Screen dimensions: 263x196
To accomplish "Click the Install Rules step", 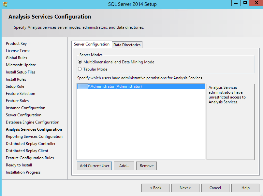I will 16,79.
